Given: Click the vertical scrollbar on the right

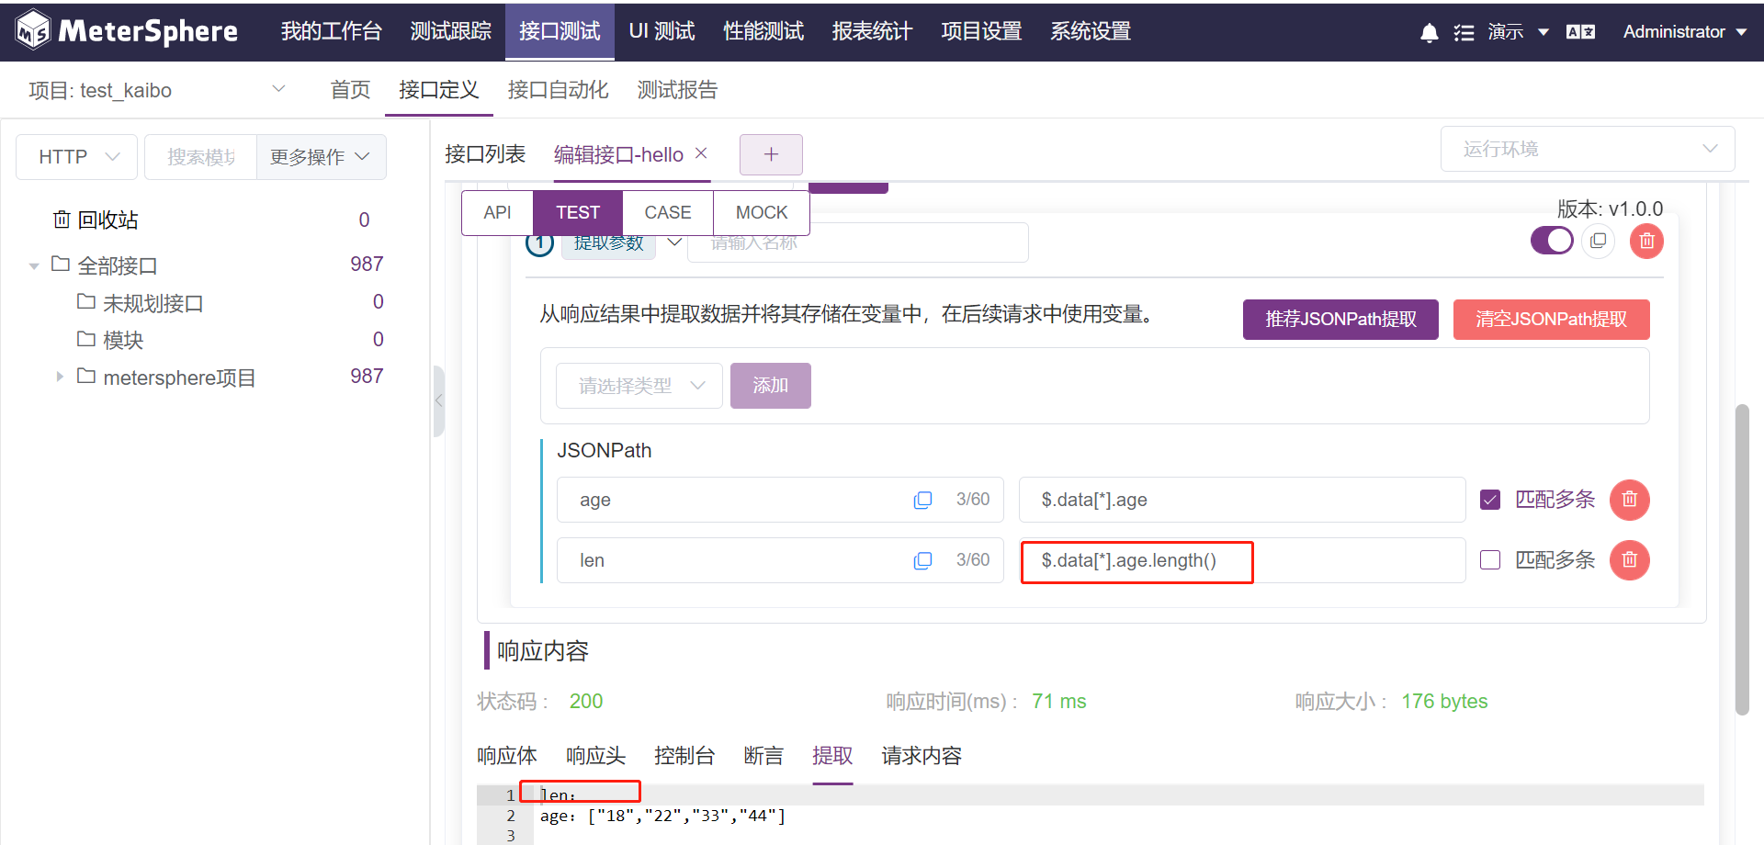Looking at the screenshot, I should [1742, 558].
